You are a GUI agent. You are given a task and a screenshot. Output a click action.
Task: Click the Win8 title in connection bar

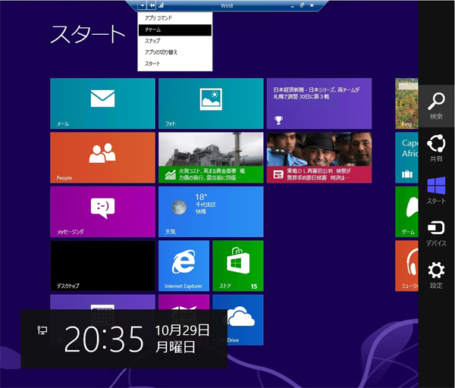point(227,5)
